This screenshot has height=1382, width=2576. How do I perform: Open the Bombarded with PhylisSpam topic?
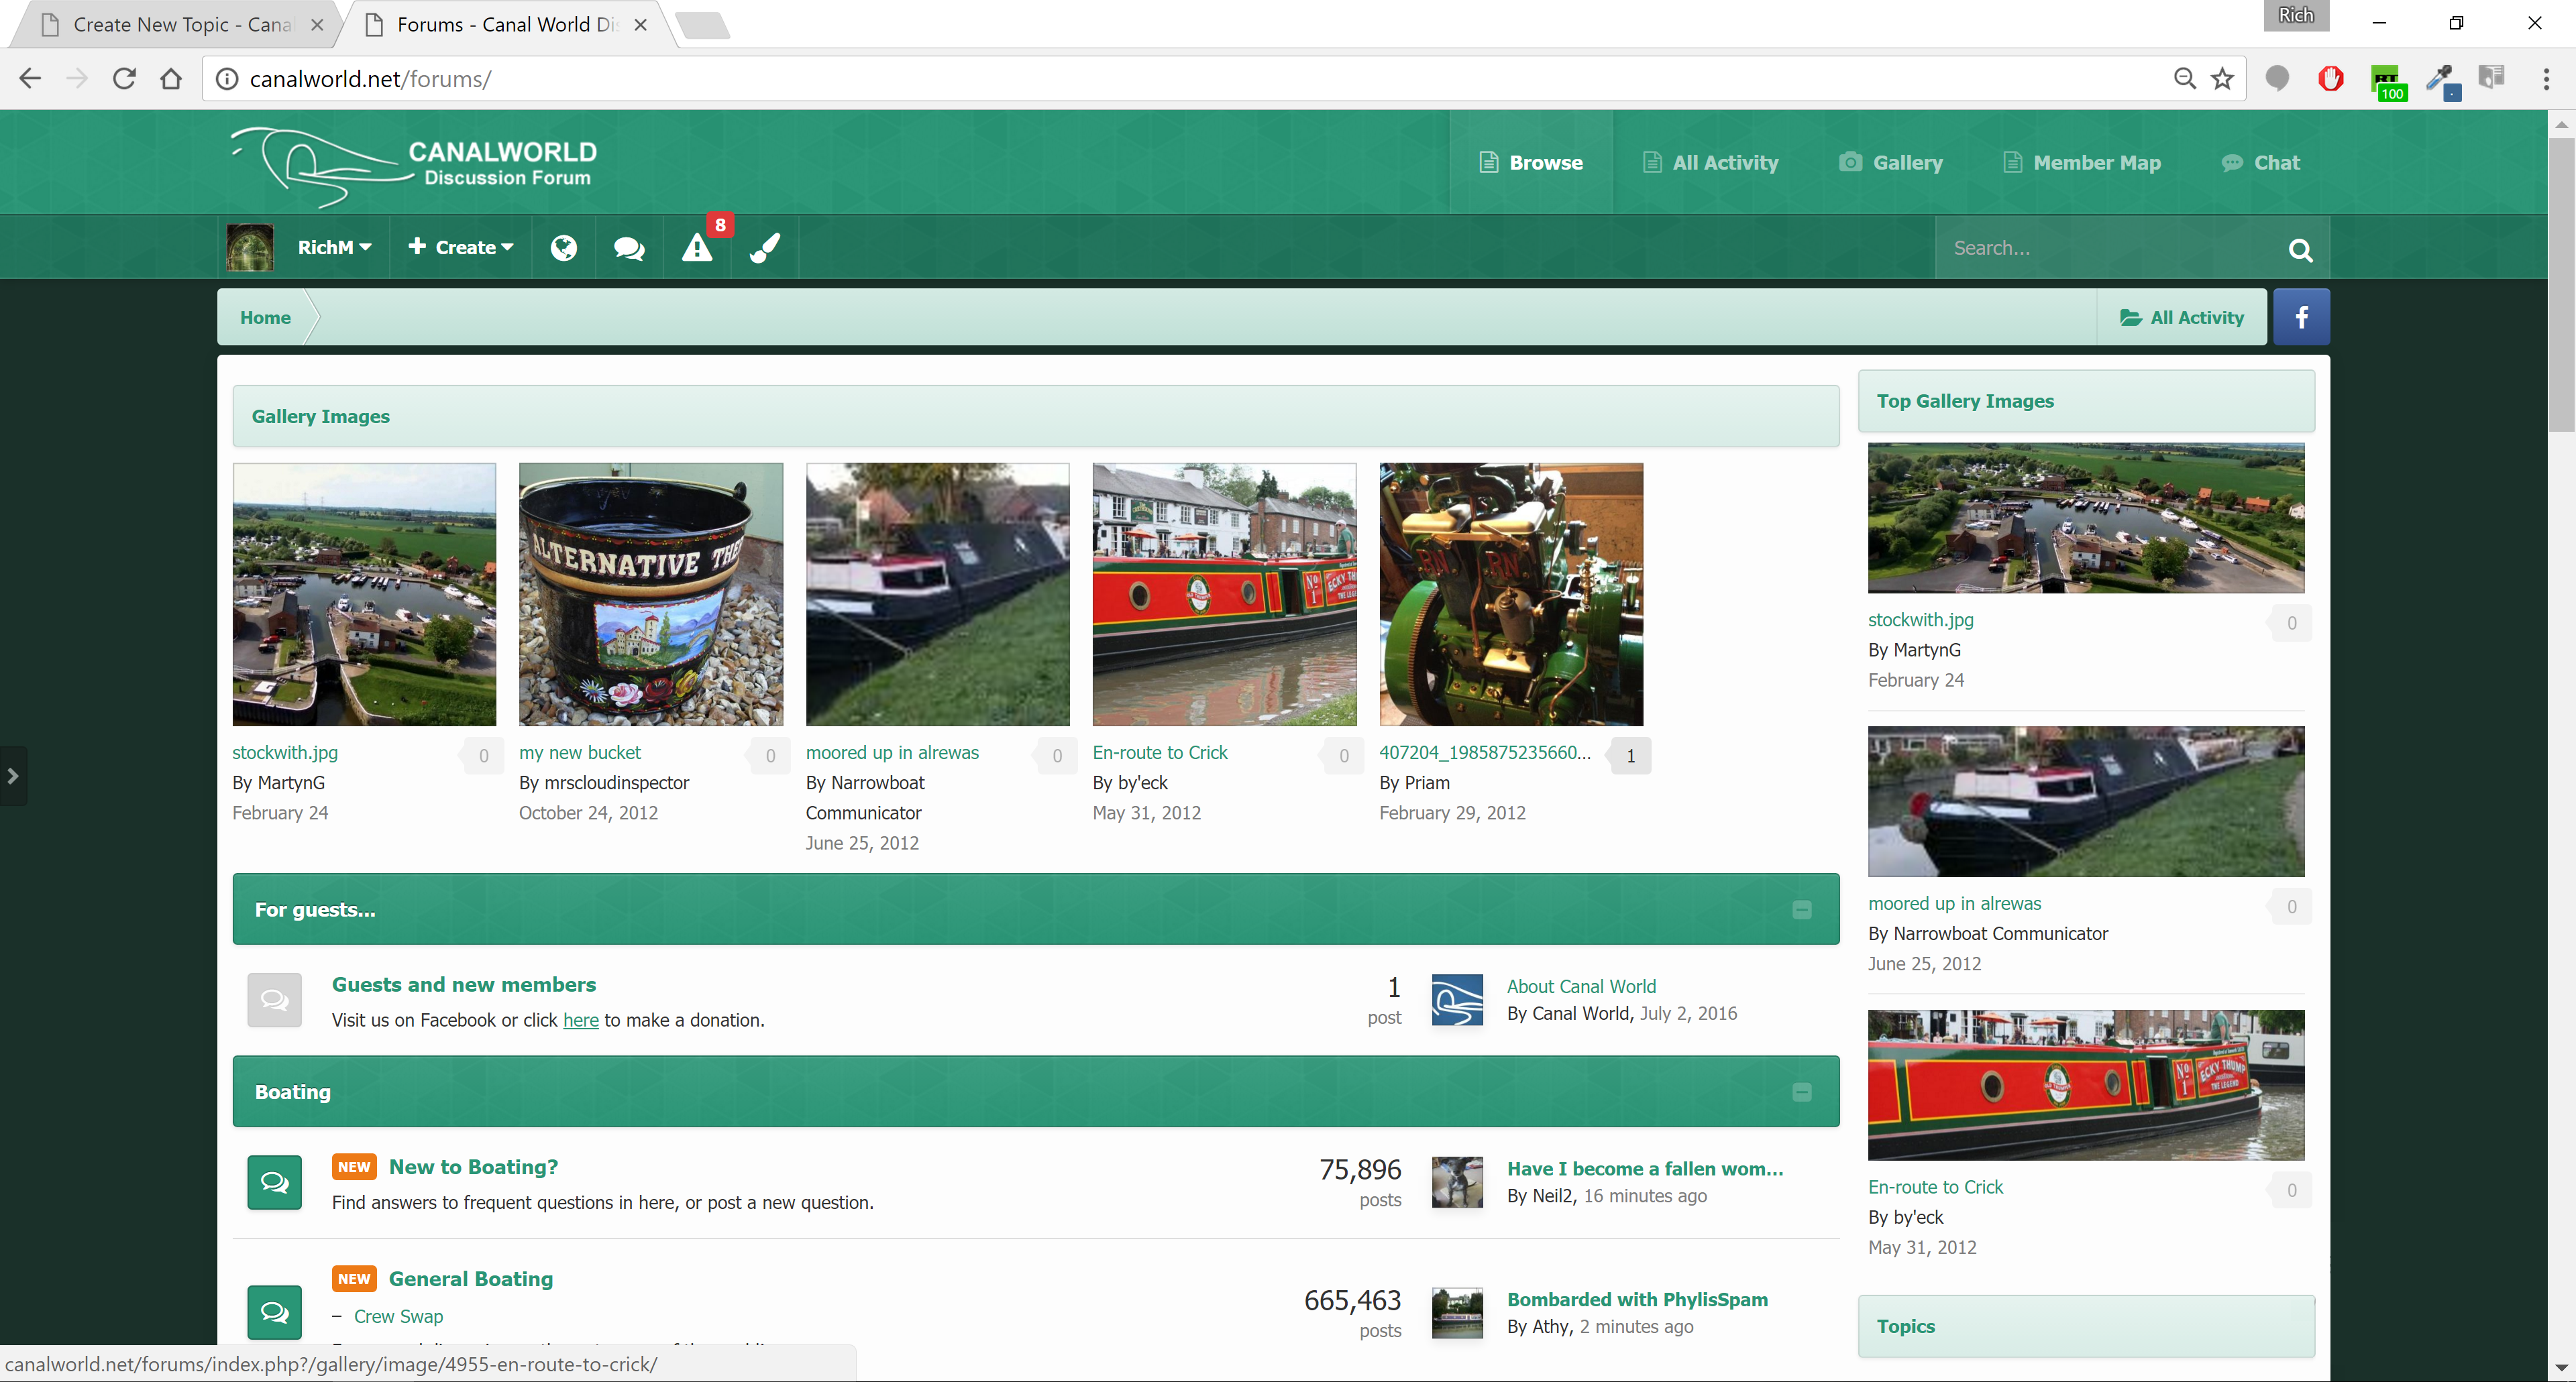(1637, 1299)
